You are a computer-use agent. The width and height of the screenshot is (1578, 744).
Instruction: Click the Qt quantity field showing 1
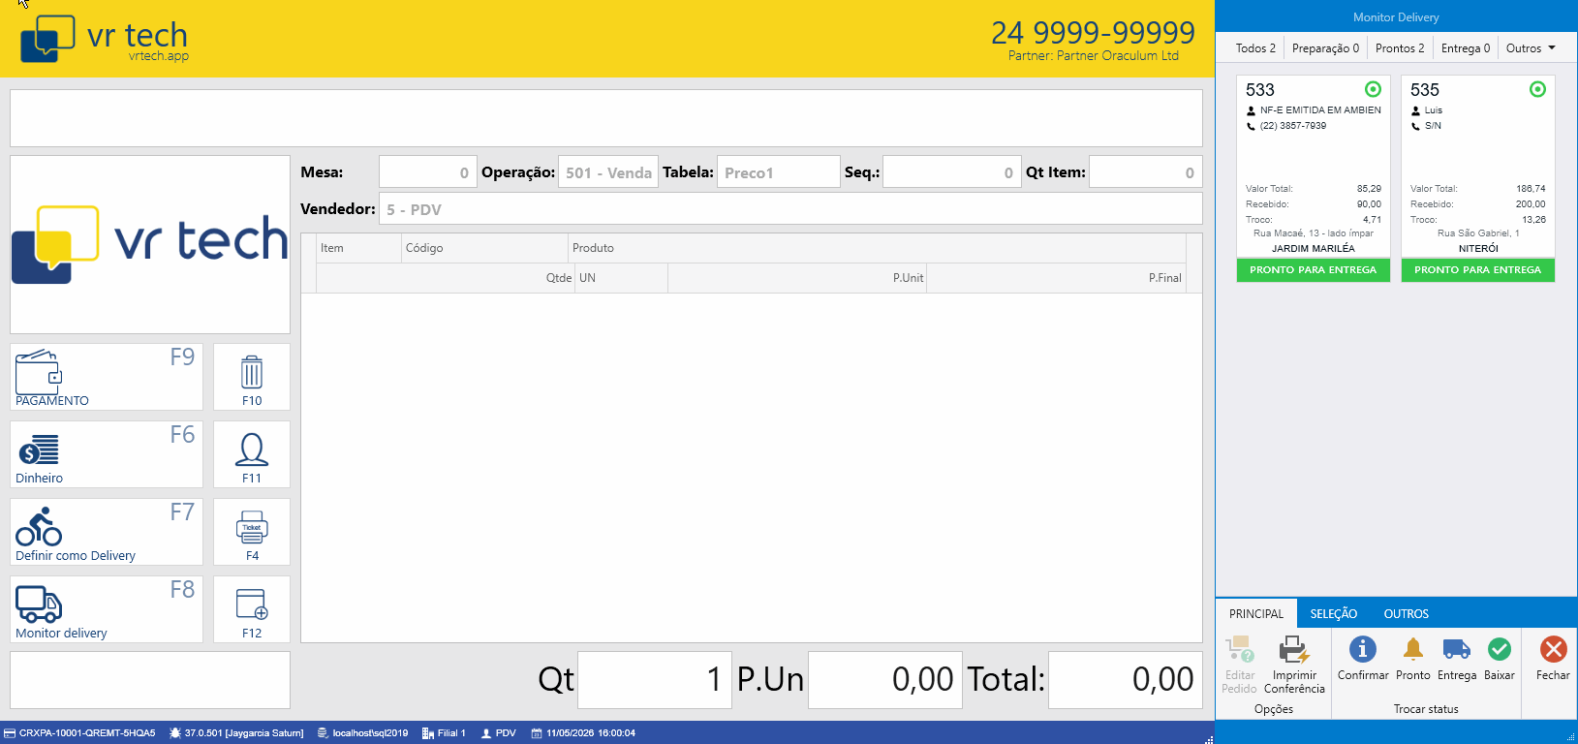click(653, 679)
